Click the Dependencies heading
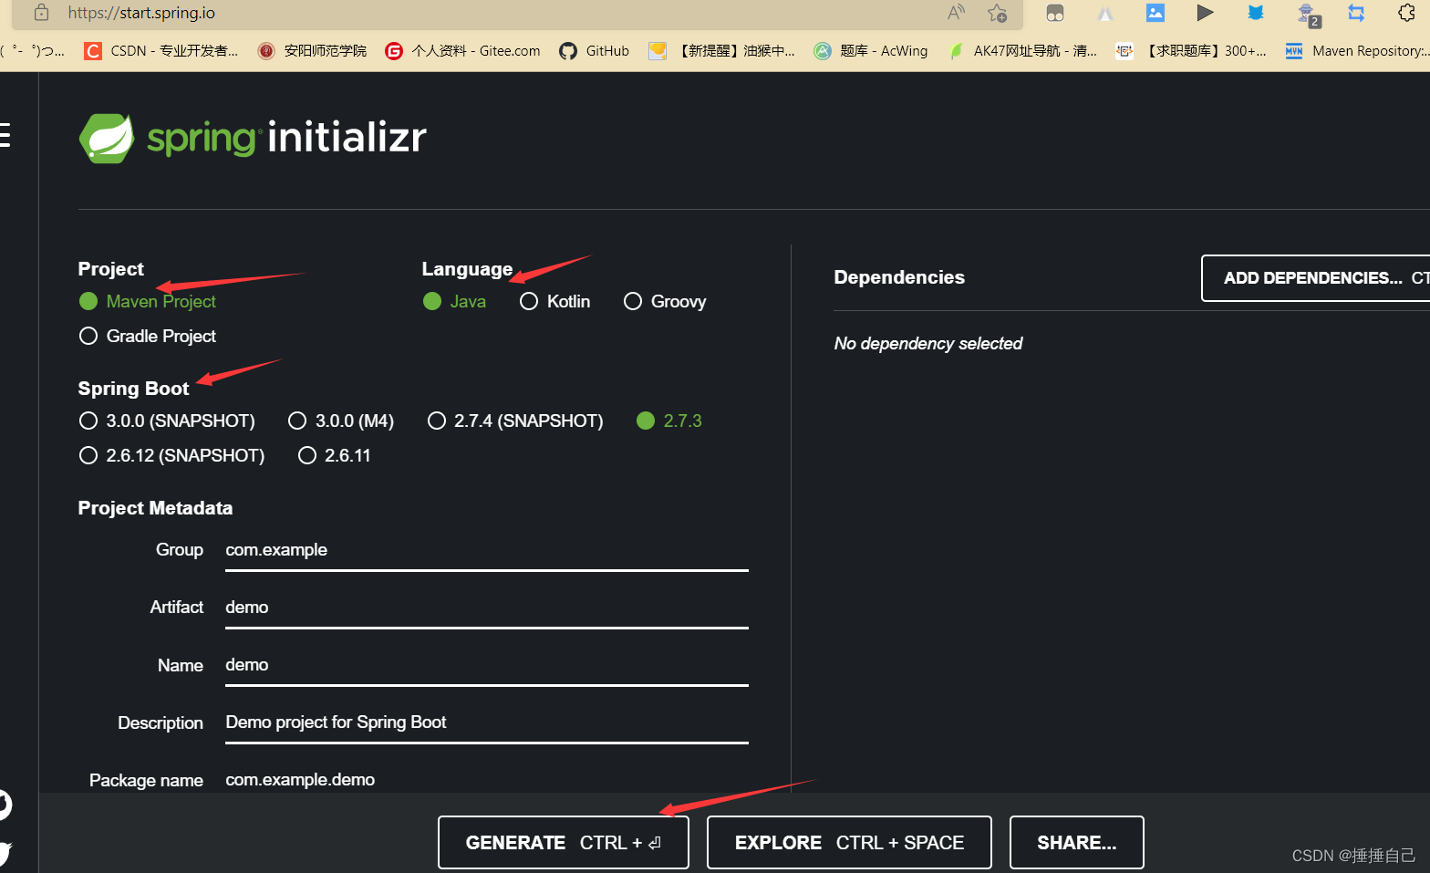This screenshot has width=1430, height=873. 899,277
